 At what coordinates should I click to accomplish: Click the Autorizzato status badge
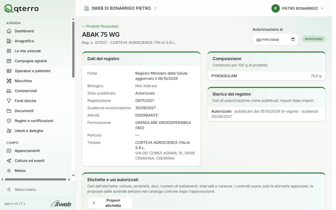click(x=314, y=39)
